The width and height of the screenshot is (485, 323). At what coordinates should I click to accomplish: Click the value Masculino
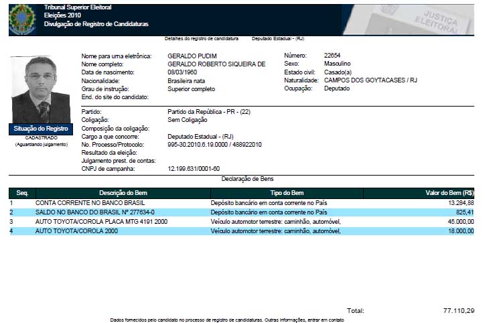(x=337, y=64)
